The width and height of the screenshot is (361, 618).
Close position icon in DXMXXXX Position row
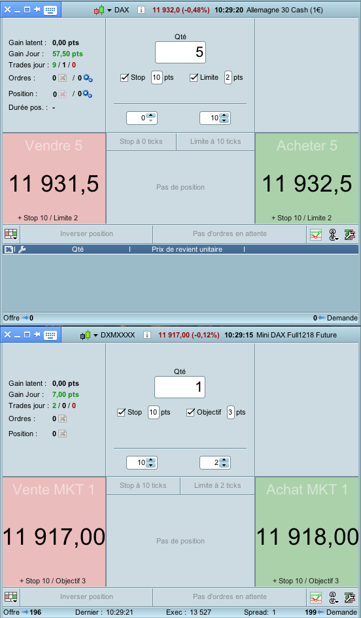[x=62, y=434]
